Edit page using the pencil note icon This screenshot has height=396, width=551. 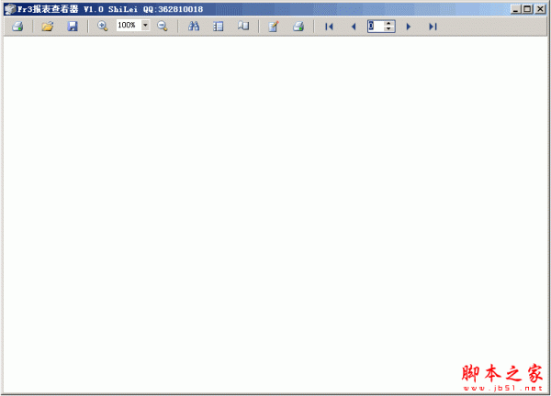(274, 27)
